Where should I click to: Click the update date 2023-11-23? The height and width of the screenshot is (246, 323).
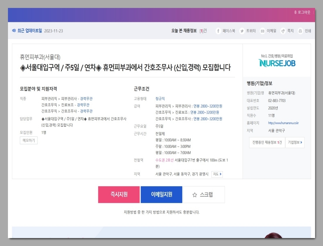click(53, 31)
